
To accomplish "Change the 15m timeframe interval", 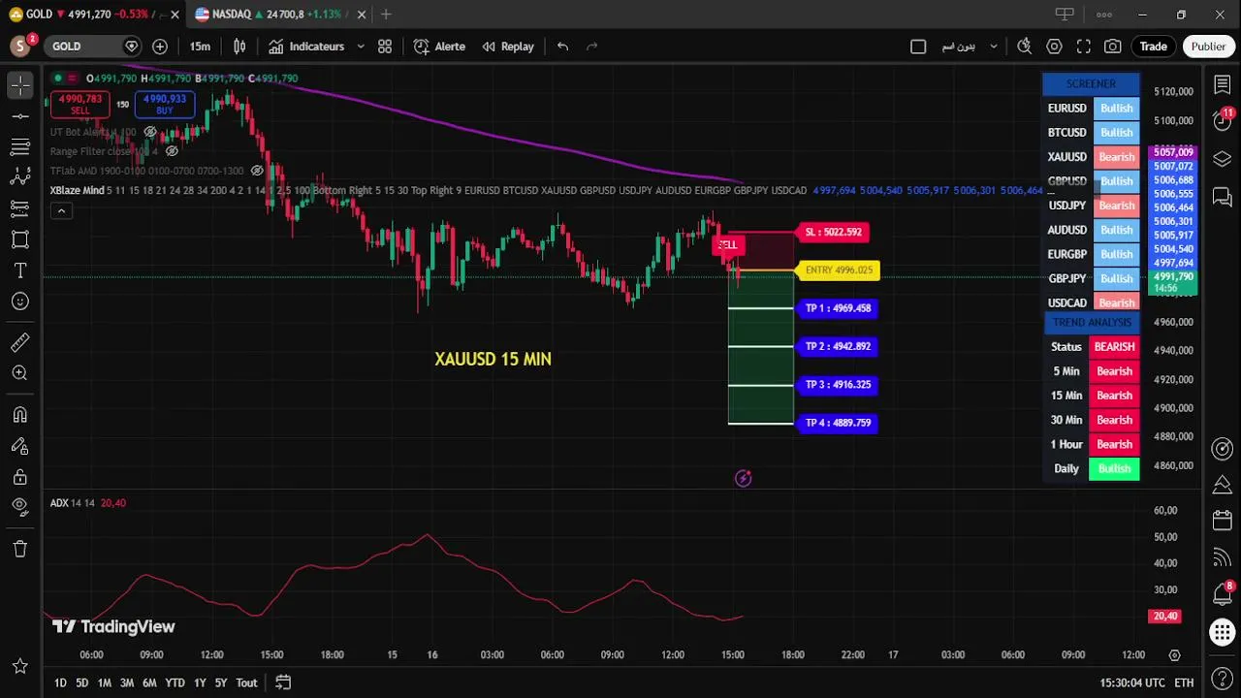I will pyautogui.click(x=200, y=47).
